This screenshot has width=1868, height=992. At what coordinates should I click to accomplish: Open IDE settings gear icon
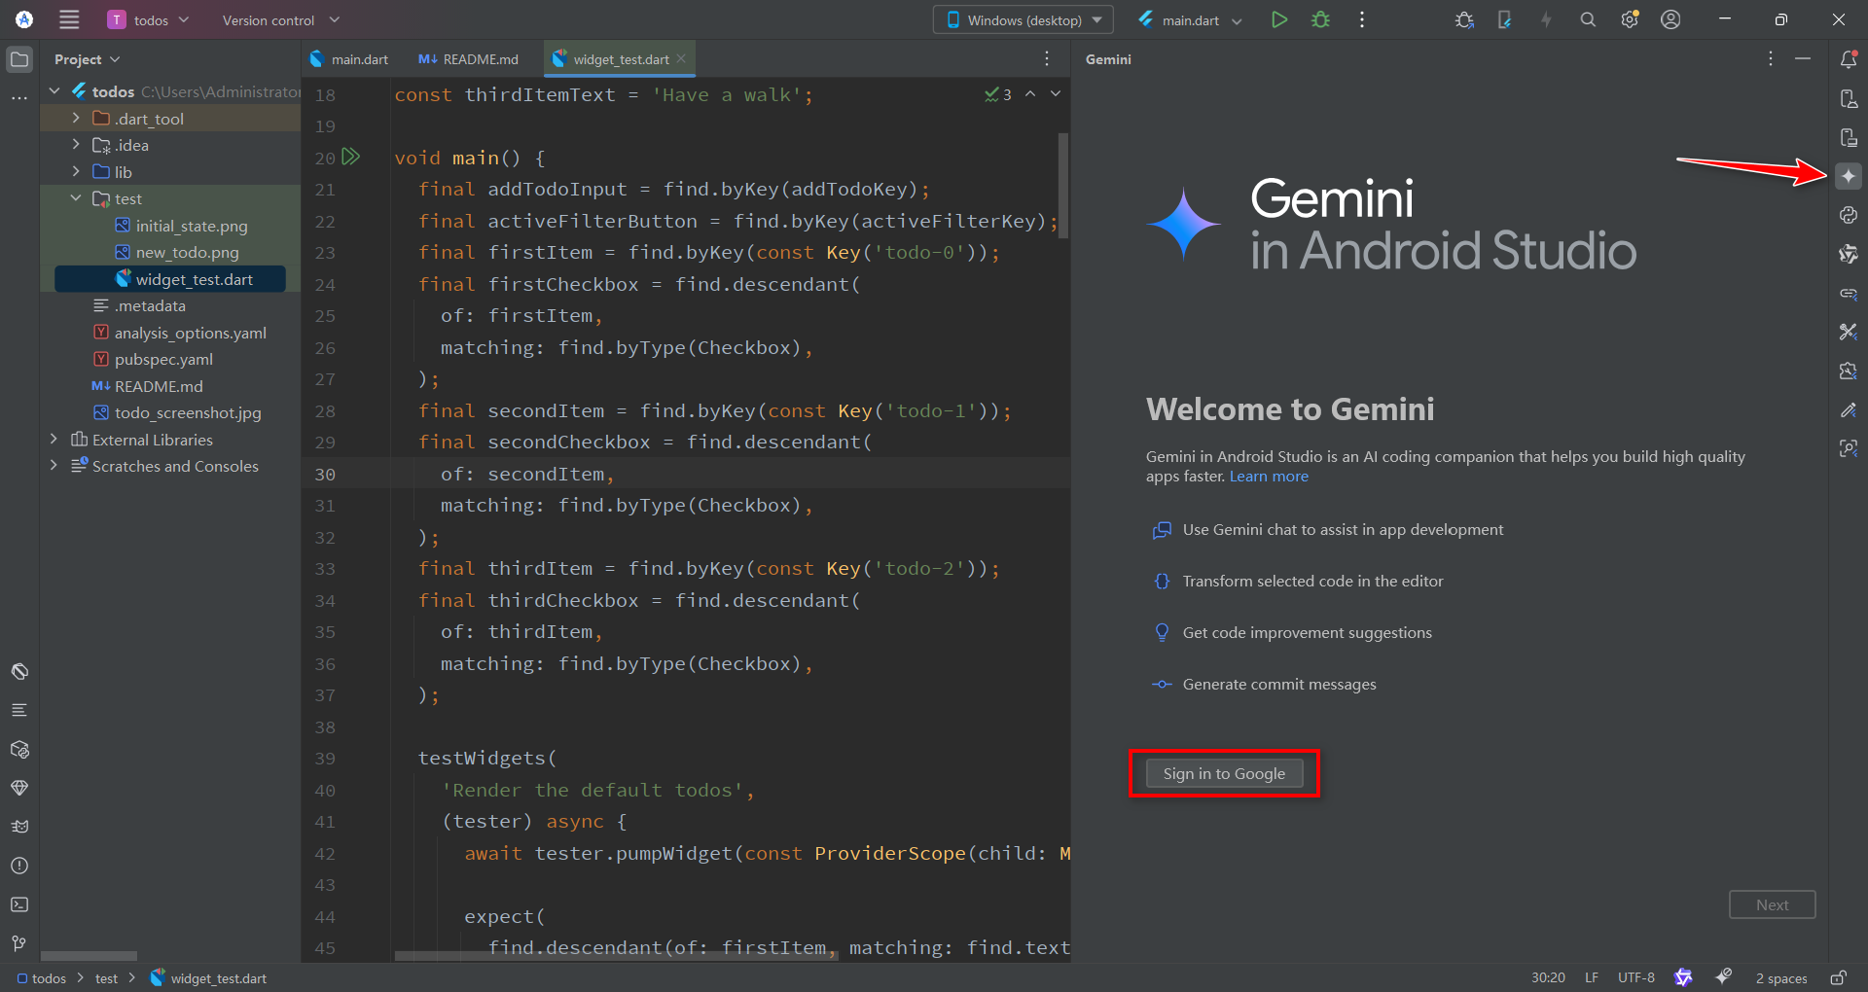(1630, 19)
